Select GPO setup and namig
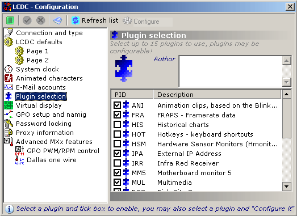Image resolution: width=297 pixels, height=216 pixels. [x=51, y=115]
